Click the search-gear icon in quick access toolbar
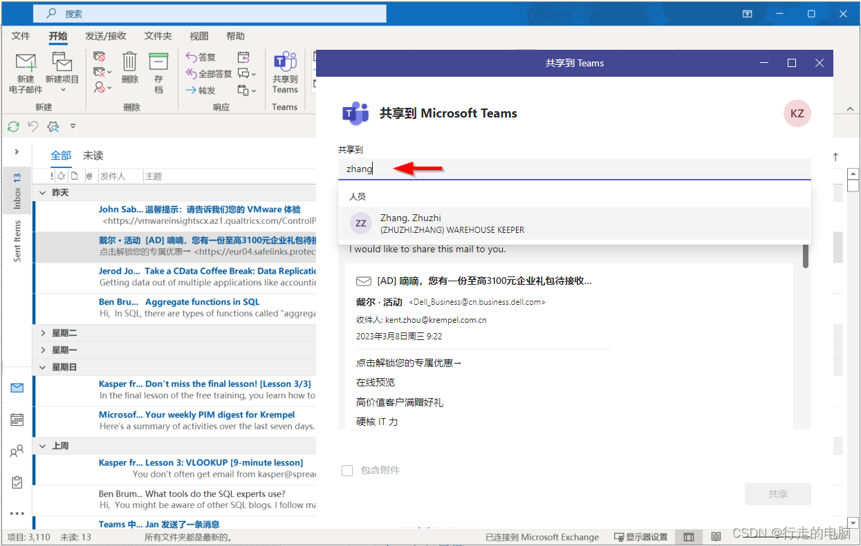The width and height of the screenshot is (861, 546). click(x=53, y=126)
